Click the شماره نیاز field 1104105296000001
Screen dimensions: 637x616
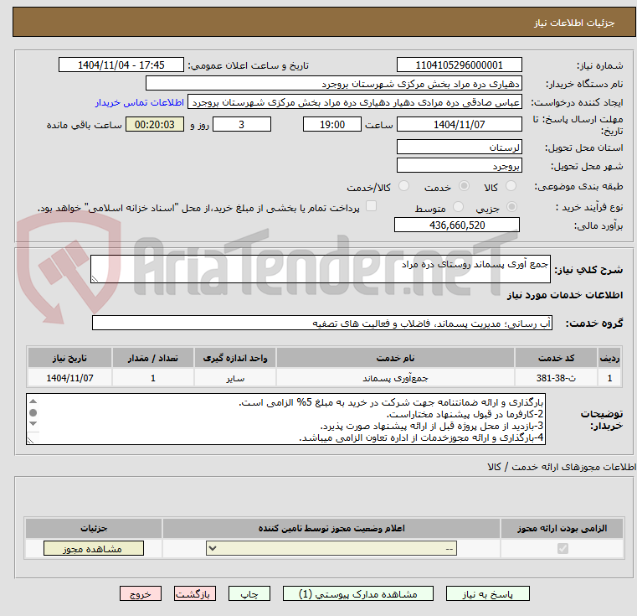tap(459, 65)
